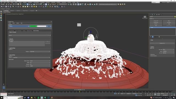Click the Select by Name icon
176x99 pixels.
coord(20,4)
